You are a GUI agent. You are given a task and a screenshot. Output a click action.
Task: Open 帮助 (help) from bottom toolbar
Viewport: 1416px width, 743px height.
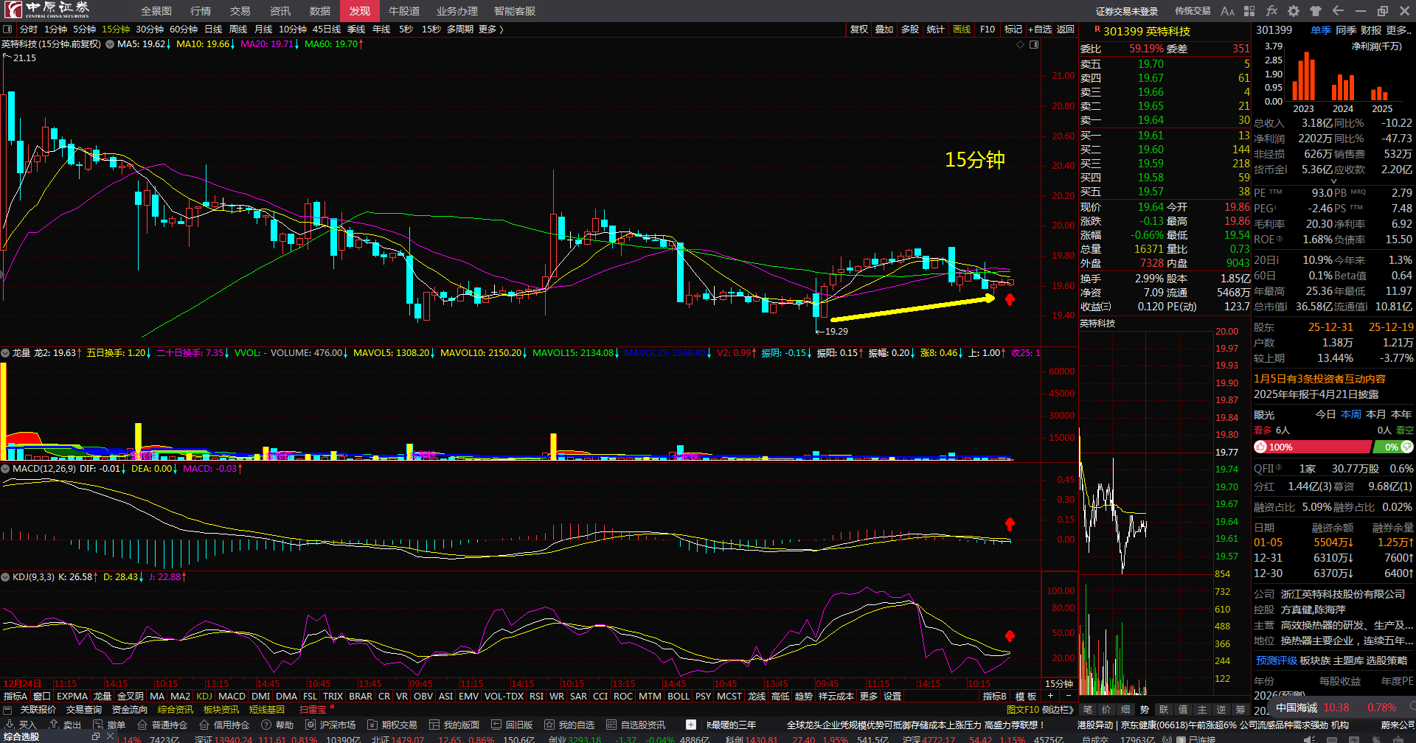pos(278,725)
